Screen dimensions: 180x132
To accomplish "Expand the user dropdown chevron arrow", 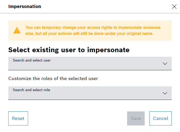I will (x=165, y=63).
